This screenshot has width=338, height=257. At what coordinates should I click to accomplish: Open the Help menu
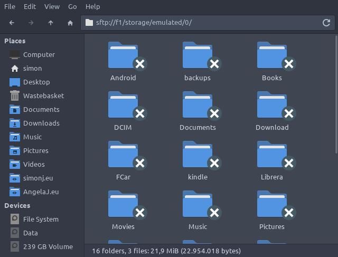click(93, 7)
